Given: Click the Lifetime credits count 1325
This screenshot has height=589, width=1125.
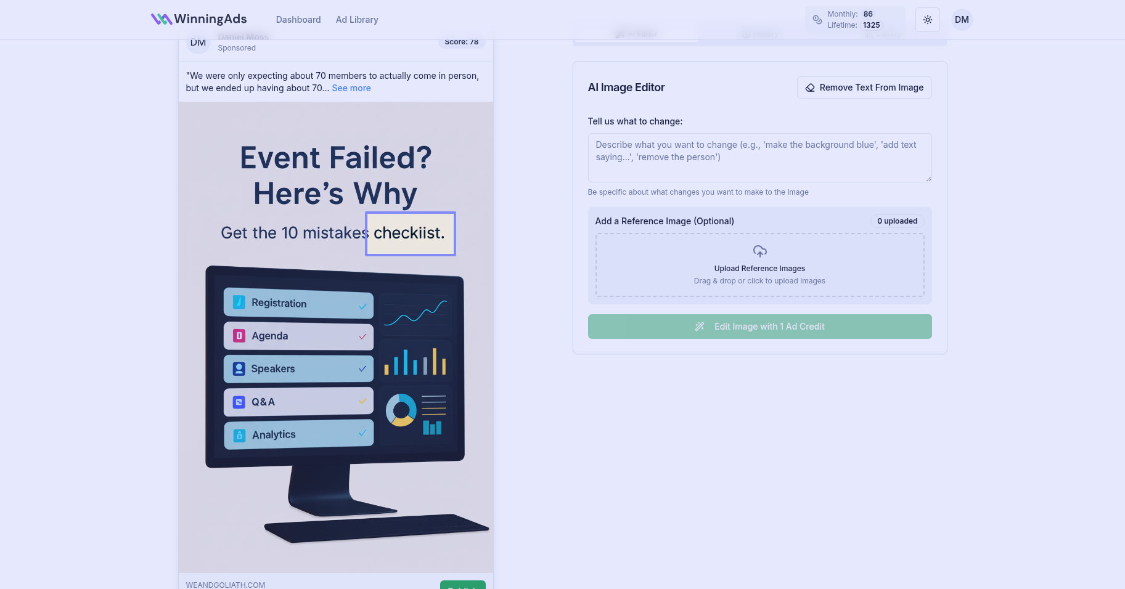Looking at the screenshot, I should coord(871,25).
